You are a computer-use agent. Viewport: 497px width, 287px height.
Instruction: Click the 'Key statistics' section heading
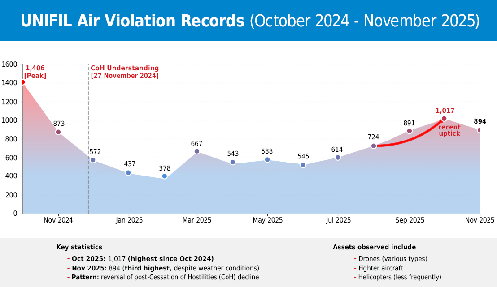[x=79, y=247]
